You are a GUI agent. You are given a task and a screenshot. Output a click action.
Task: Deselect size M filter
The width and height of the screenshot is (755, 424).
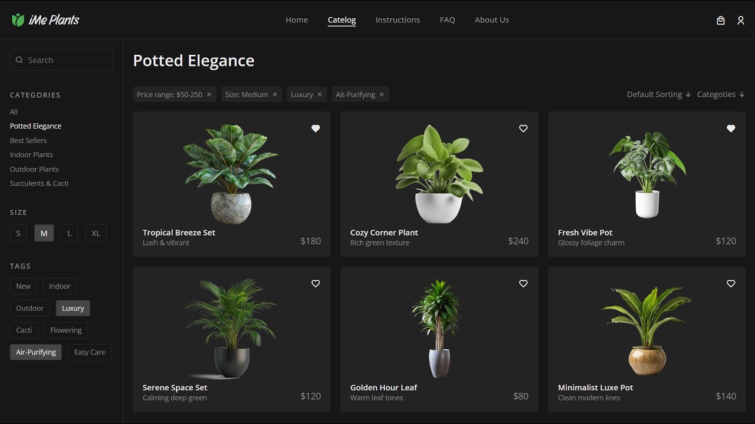coord(44,233)
